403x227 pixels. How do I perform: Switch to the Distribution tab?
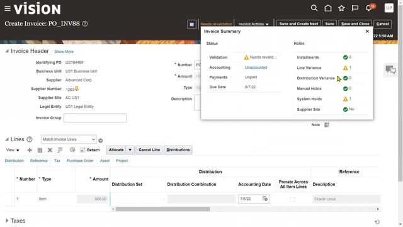point(14,161)
